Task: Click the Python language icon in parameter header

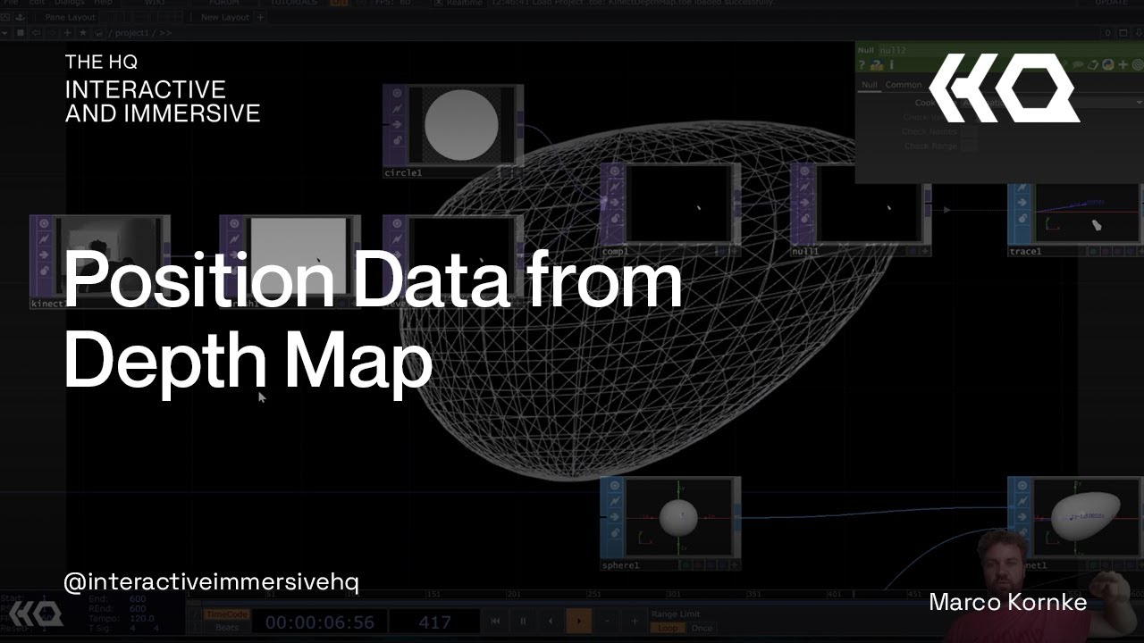Action: click(1108, 64)
